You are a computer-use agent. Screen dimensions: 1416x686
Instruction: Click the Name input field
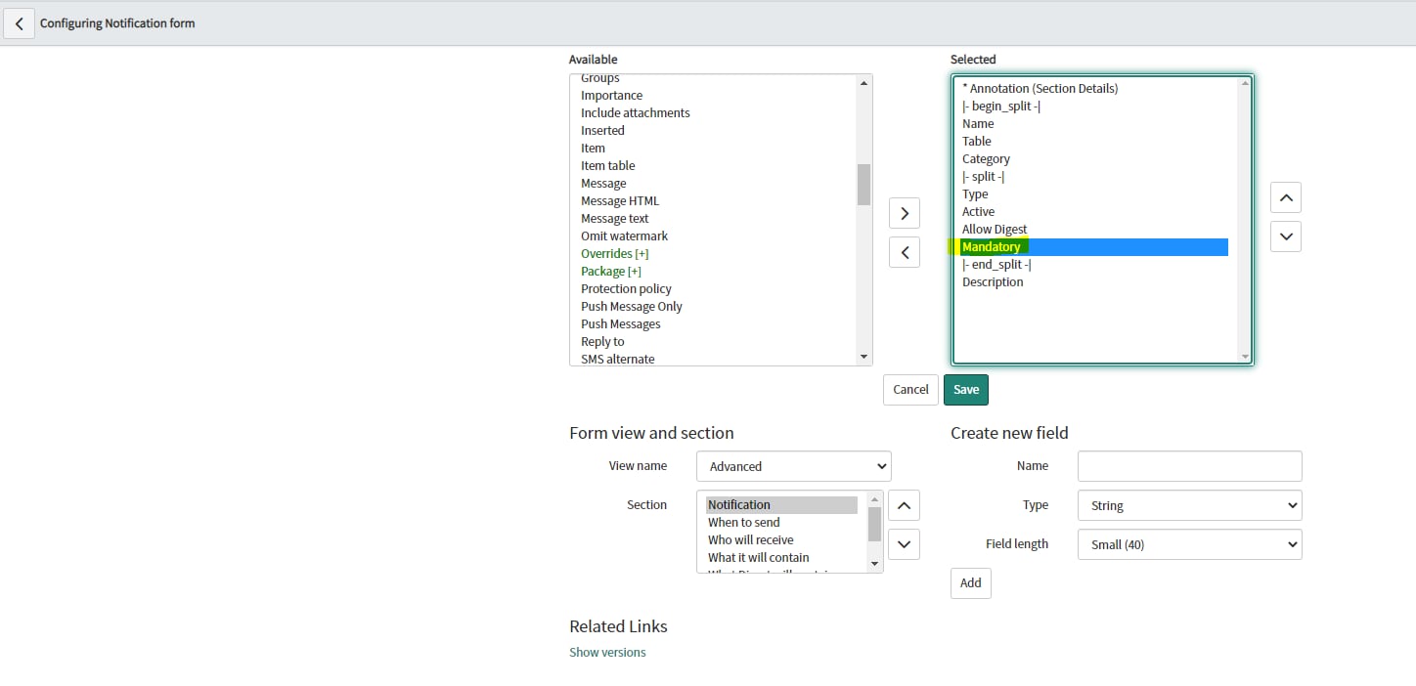(x=1188, y=466)
